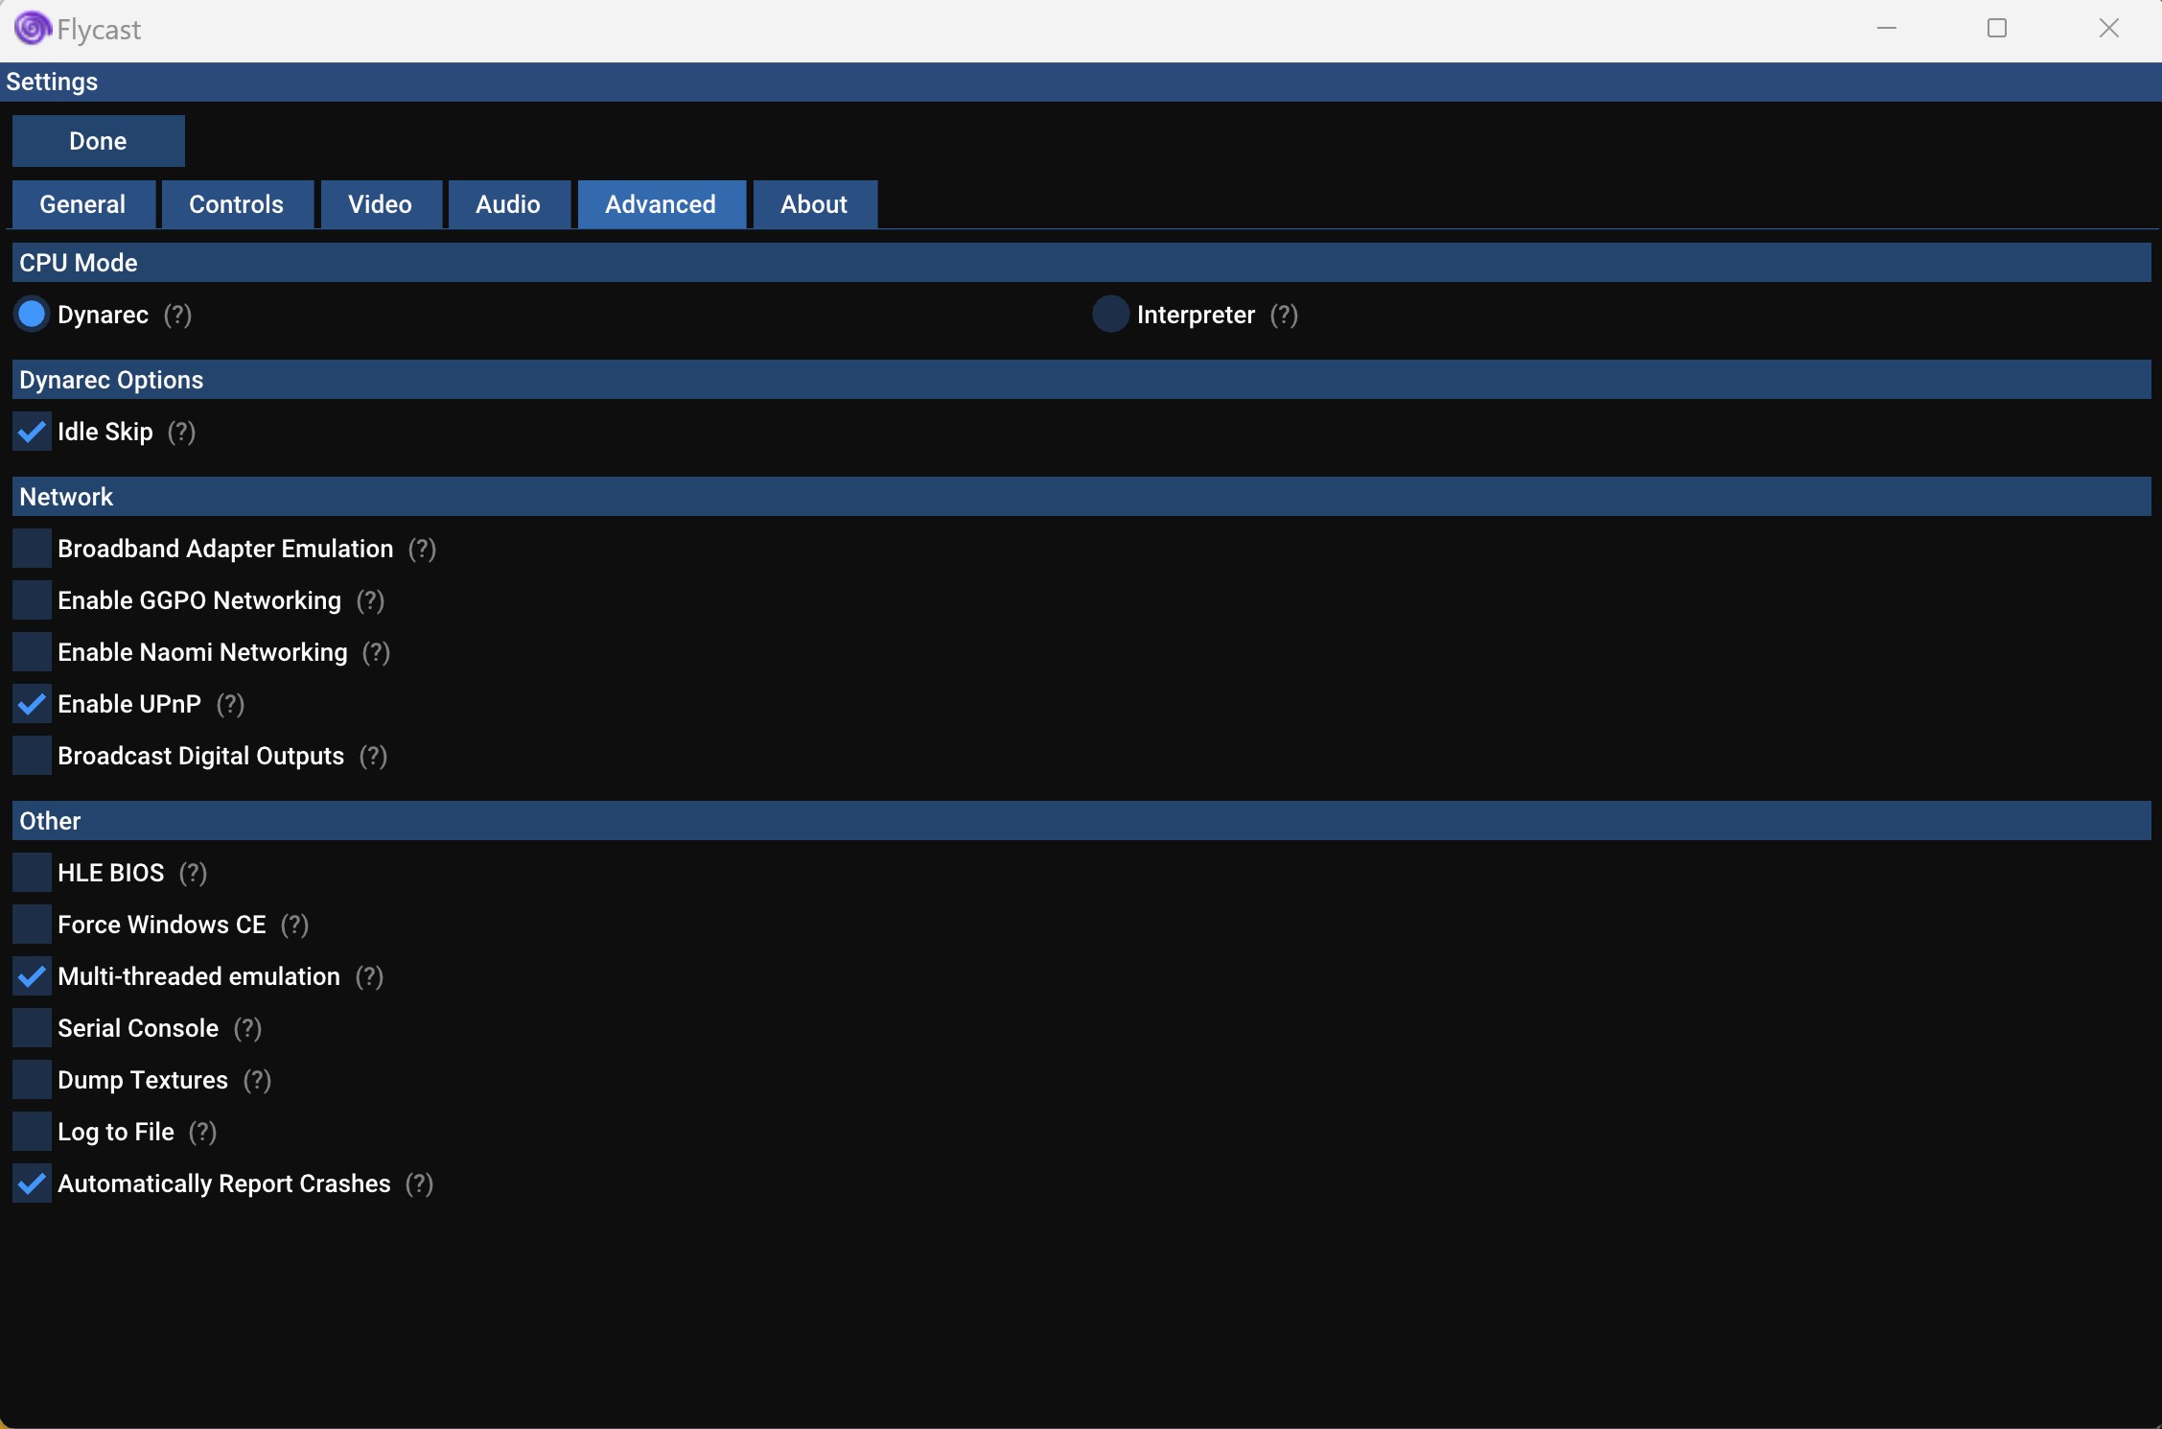Enable GGPO Networking

(x=30, y=599)
